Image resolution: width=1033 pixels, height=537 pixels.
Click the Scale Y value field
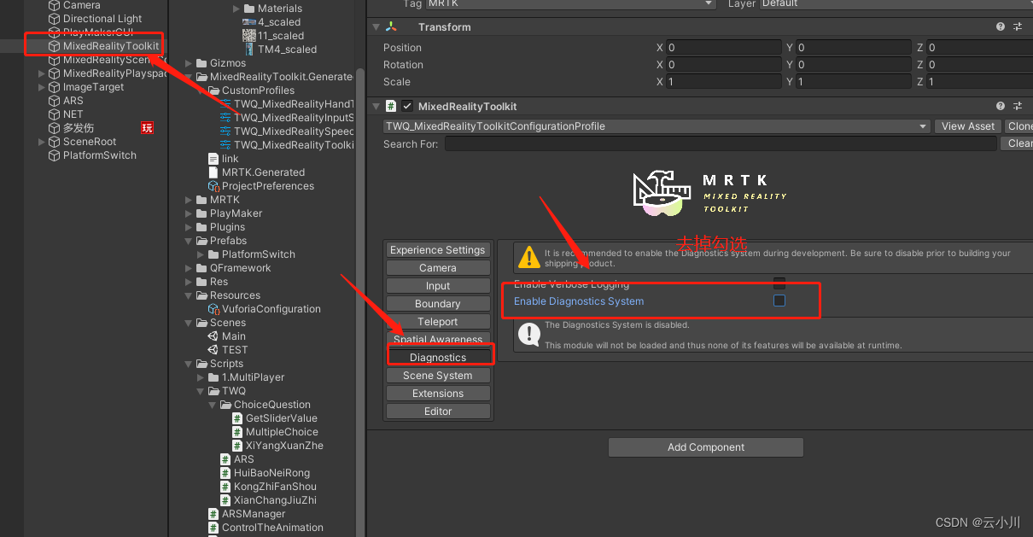(x=854, y=82)
